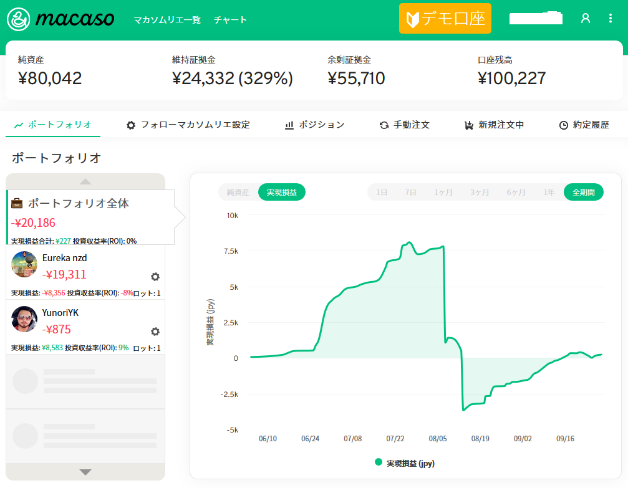This screenshot has width=628, height=488.
Task: Click the YunoriYK profile avatar
Action: coord(24,319)
